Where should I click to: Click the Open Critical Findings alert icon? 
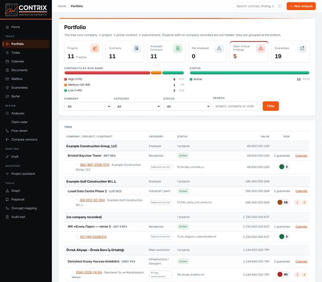click(x=261, y=48)
